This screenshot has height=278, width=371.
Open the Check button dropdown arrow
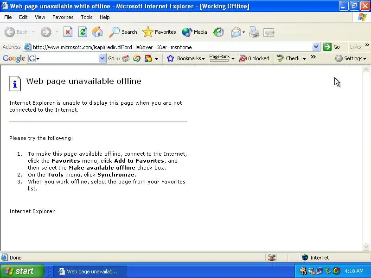pyautogui.click(x=305, y=59)
